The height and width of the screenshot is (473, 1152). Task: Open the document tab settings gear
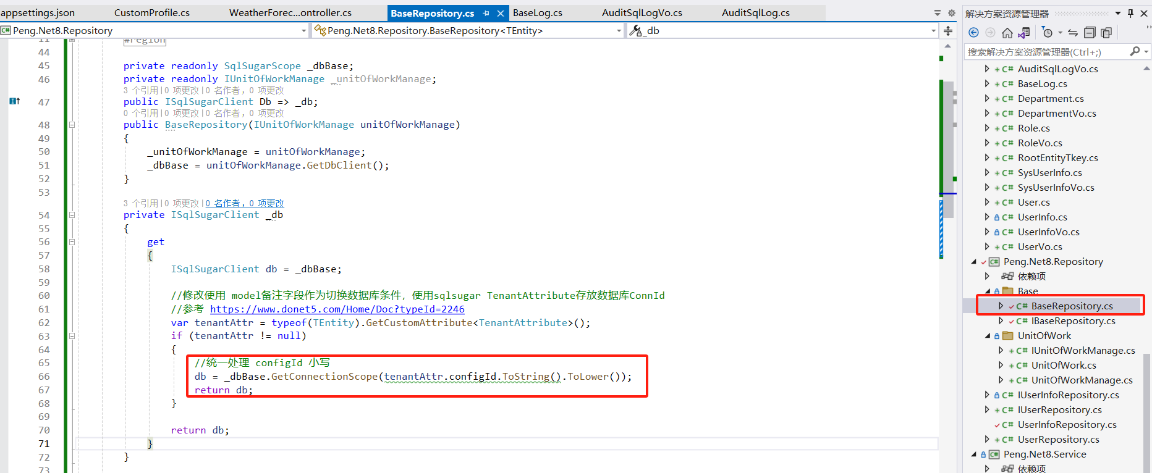point(952,13)
